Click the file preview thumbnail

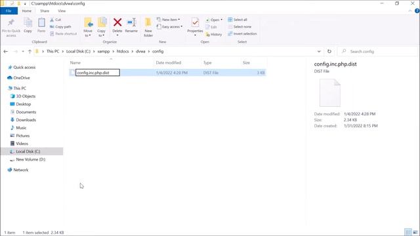[x=330, y=93]
